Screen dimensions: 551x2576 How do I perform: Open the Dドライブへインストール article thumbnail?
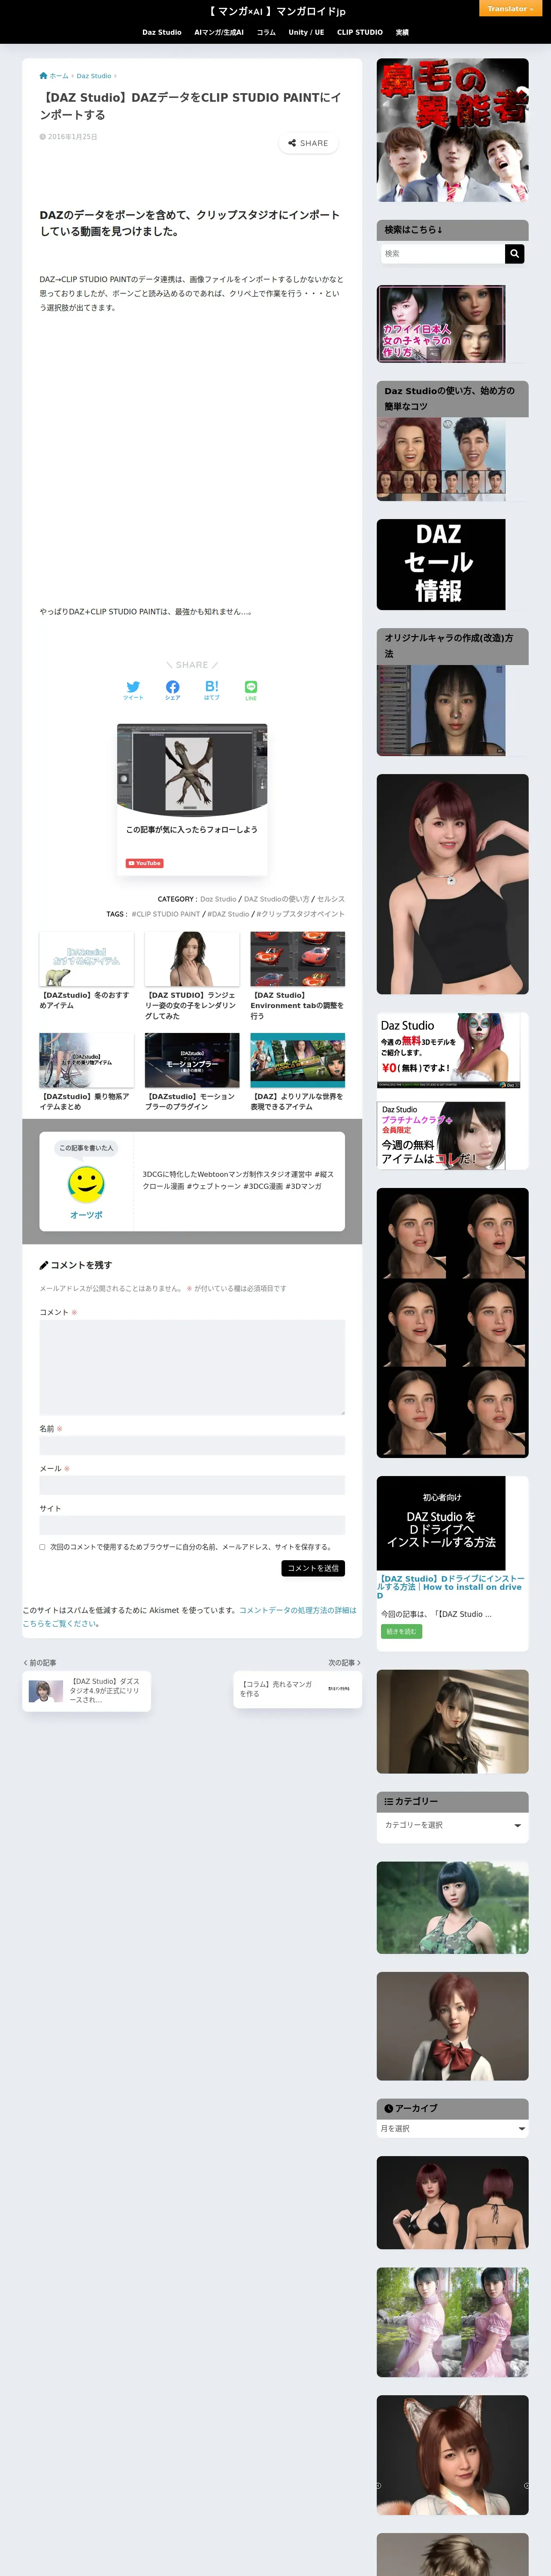click(441, 1523)
